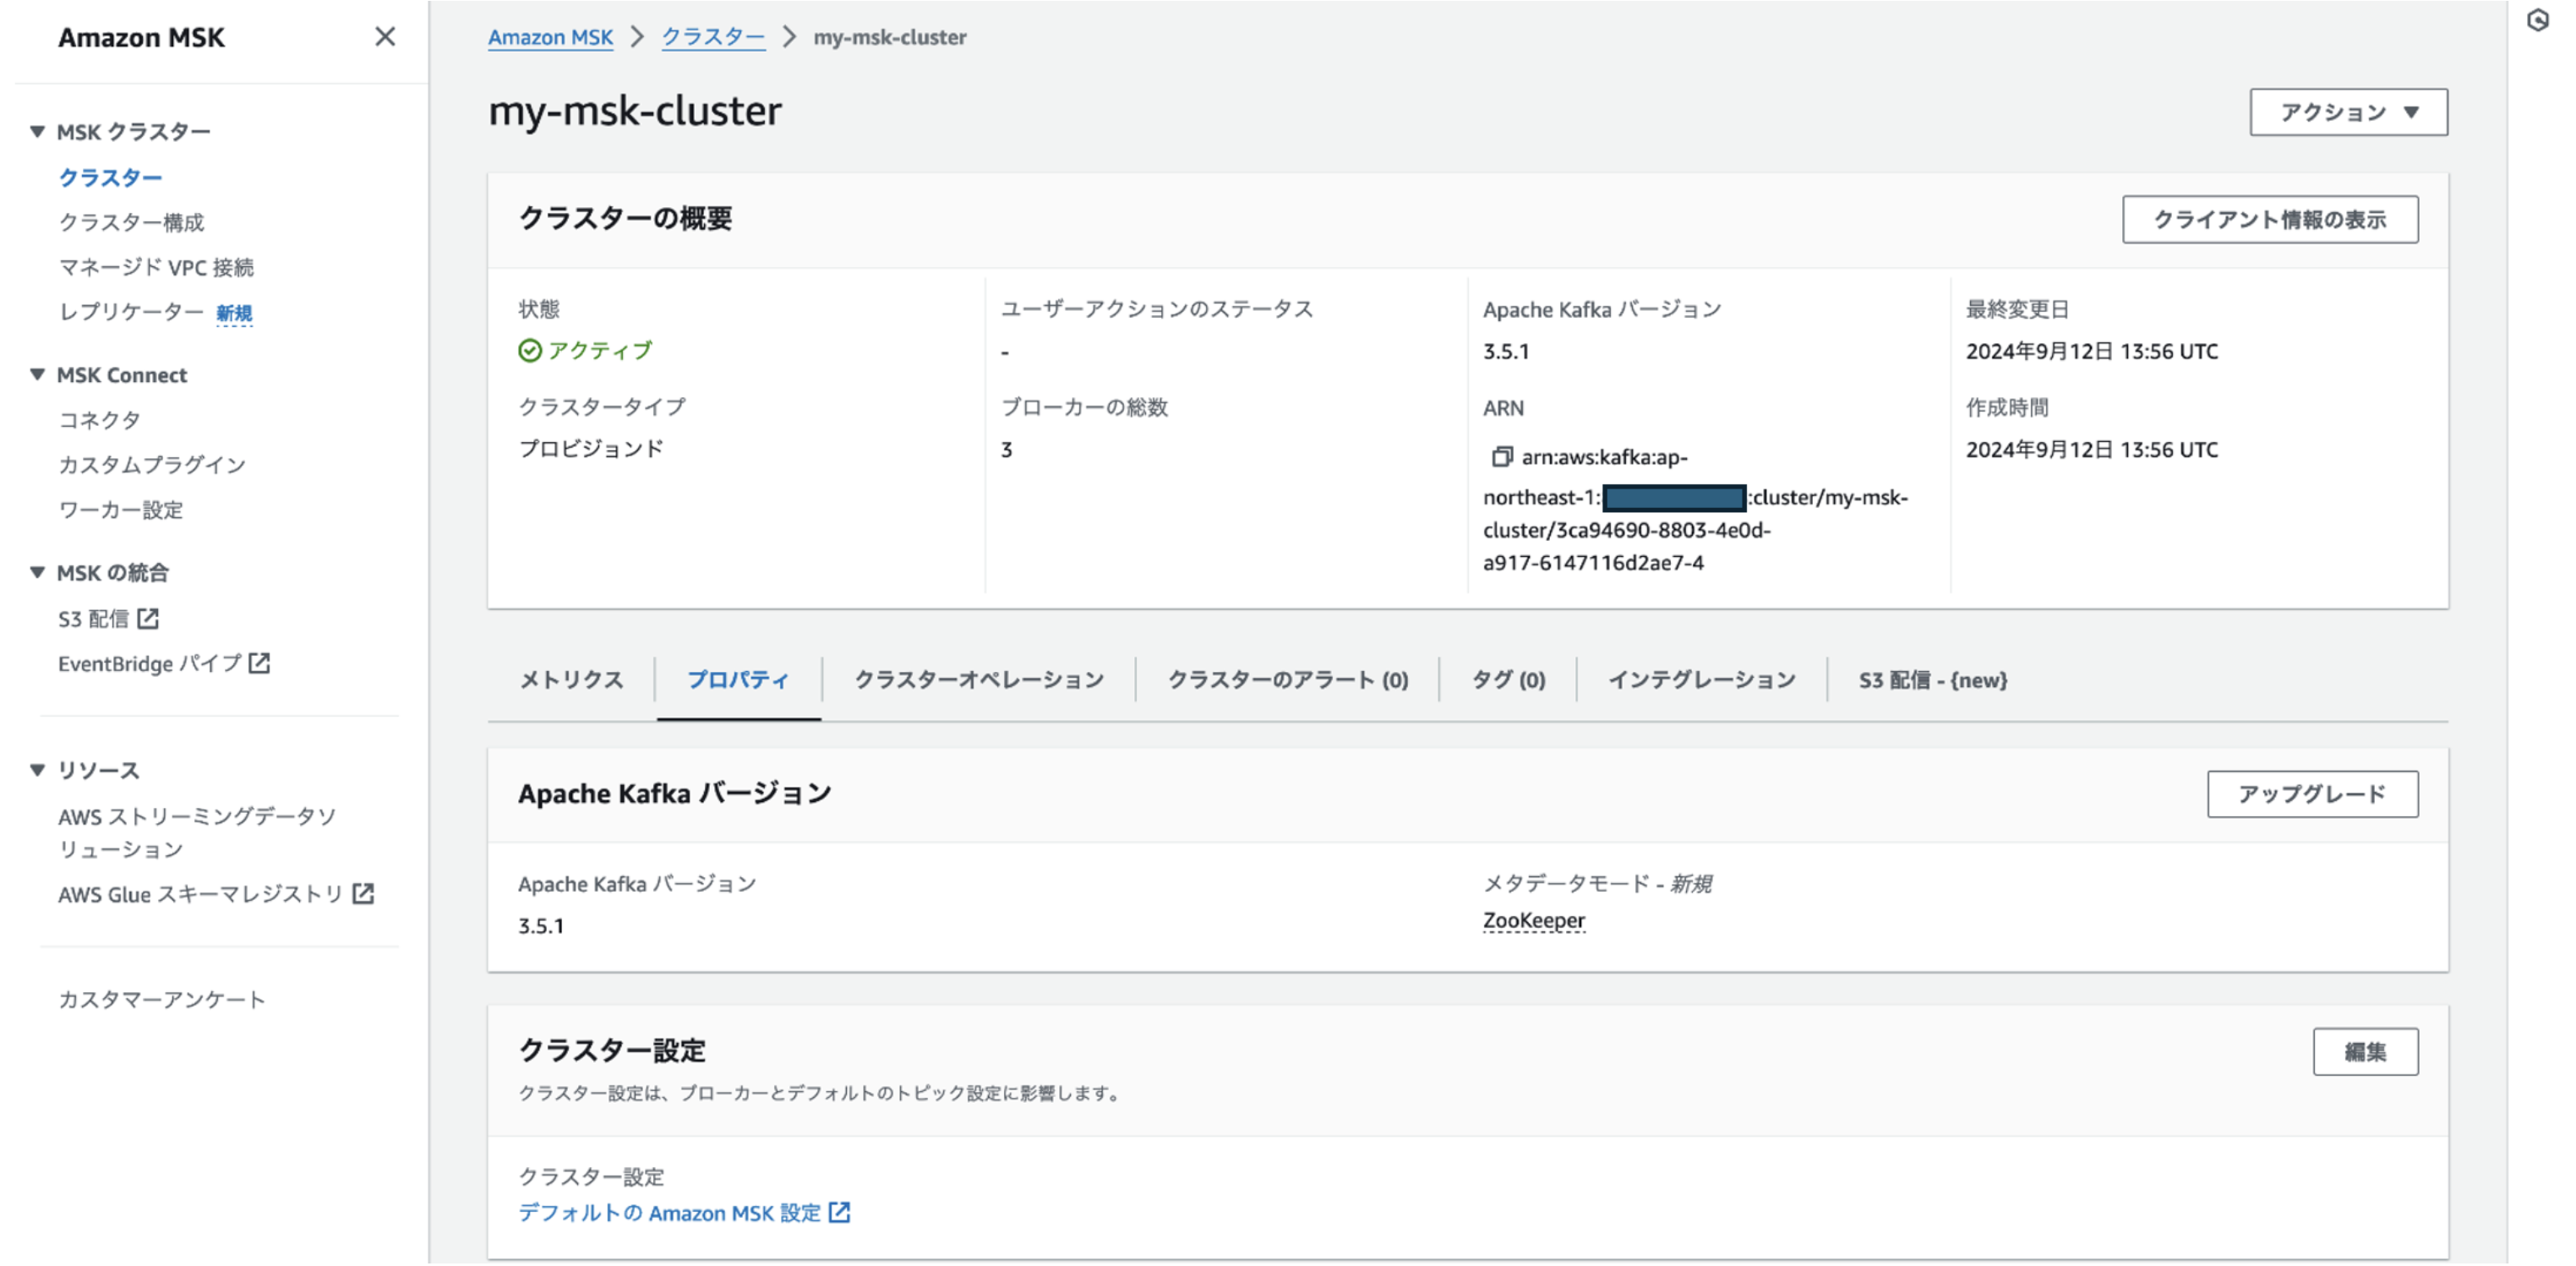Image resolution: width=2576 pixels, height=1266 pixels.
Task: Open the クラスターオペレーション tab
Action: (x=978, y=680)
